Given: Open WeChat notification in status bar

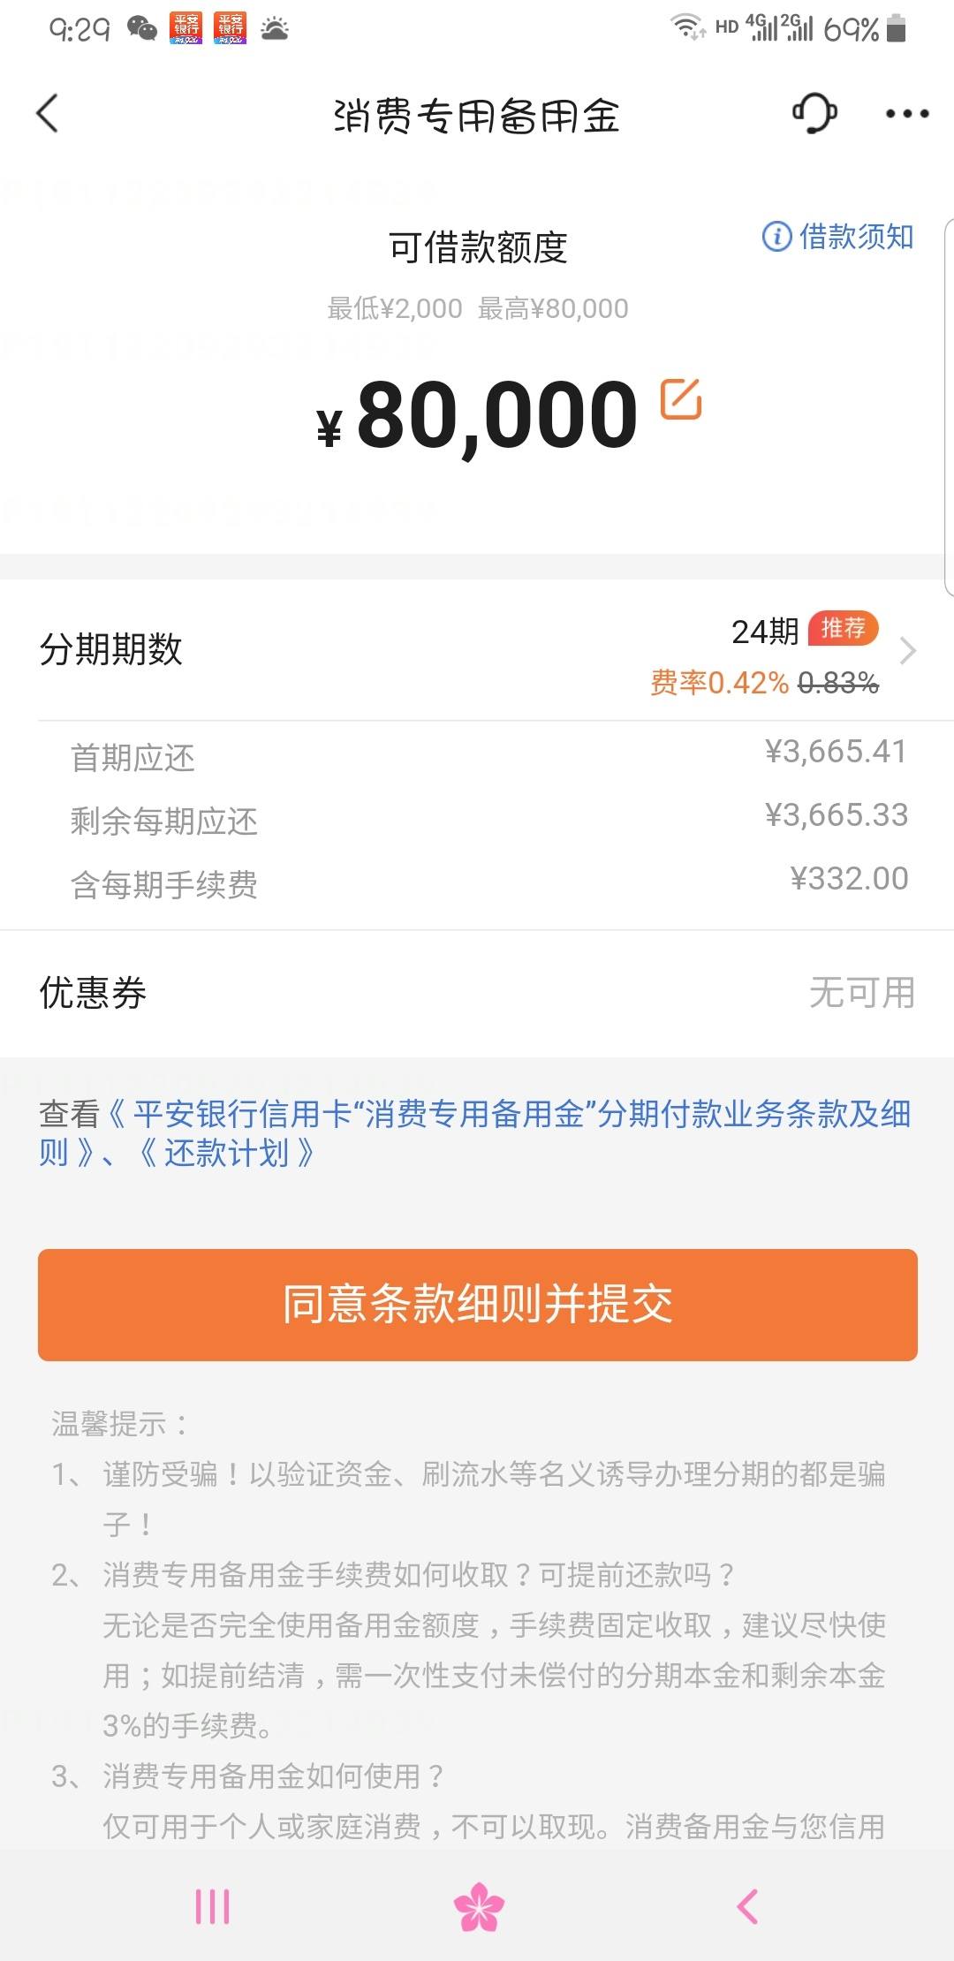Looking at the screenshot, I should point(142,29).
